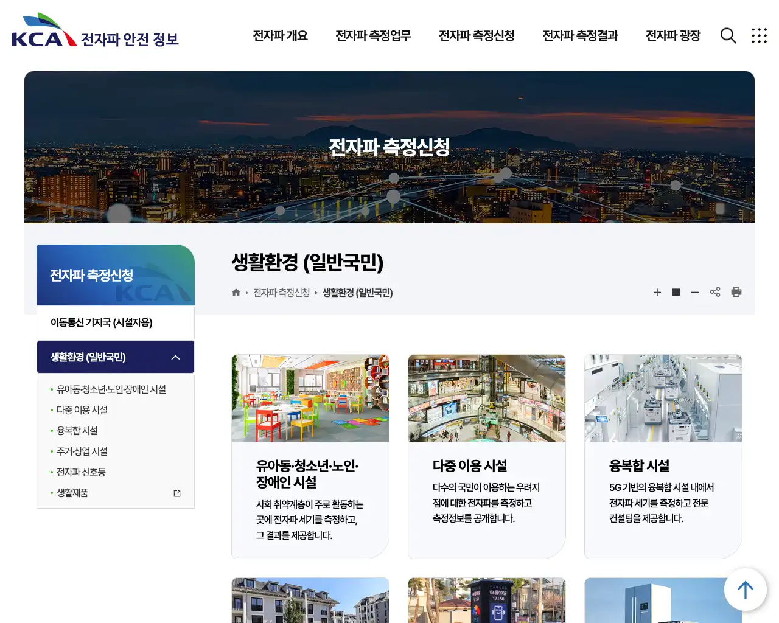Open 전자파 측정신청 top menu
This screenshot has width=779, height=623.
(477, 36)
